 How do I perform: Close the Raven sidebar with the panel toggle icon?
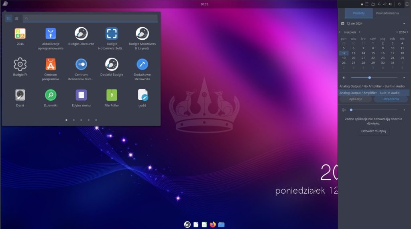point(407,4)
